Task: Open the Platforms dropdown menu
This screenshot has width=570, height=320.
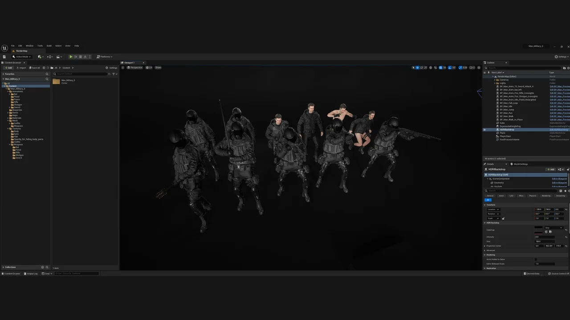Action: coord(105,57)
